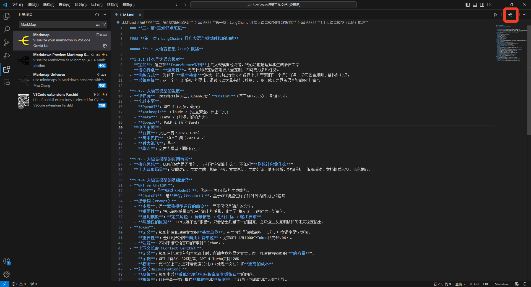This screenshot has height=287, width=531.
Task: Open Markmap preview from editor title bar
Action: (511, 15)
